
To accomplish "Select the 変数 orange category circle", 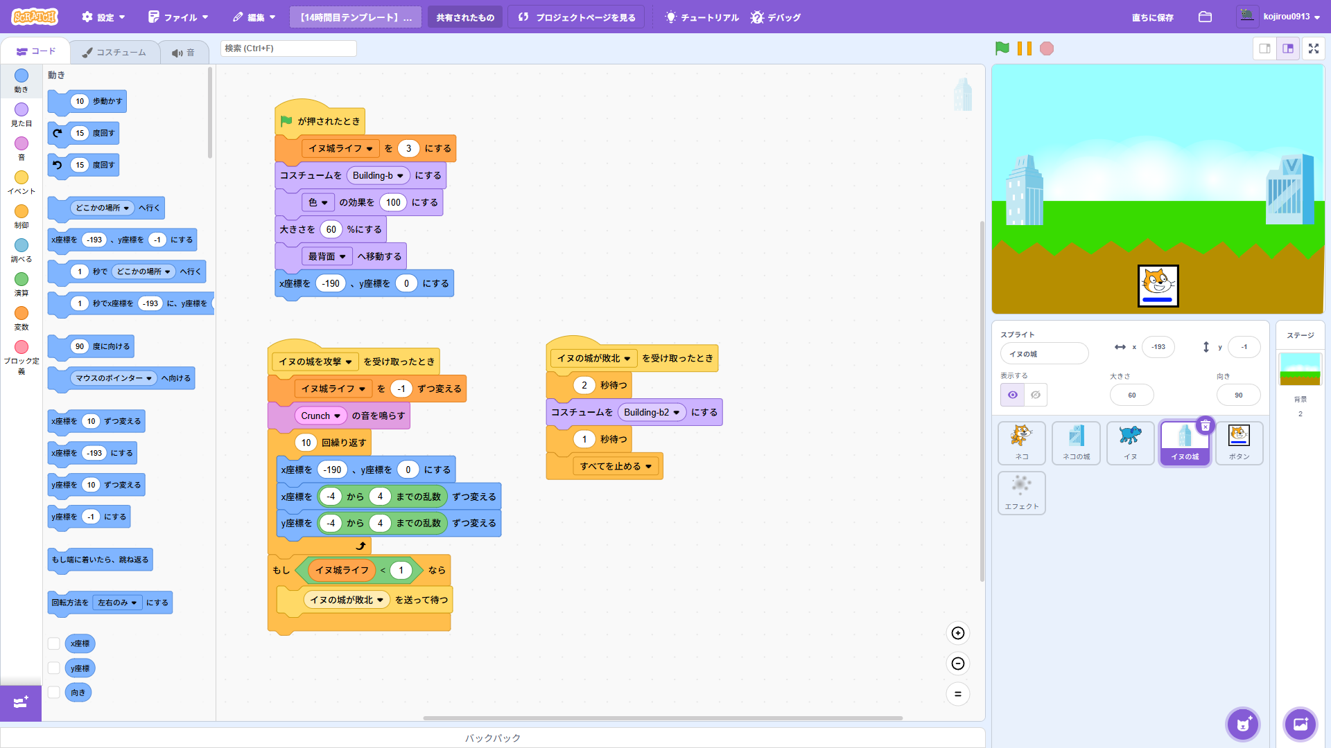I will [x=21, y=314].
